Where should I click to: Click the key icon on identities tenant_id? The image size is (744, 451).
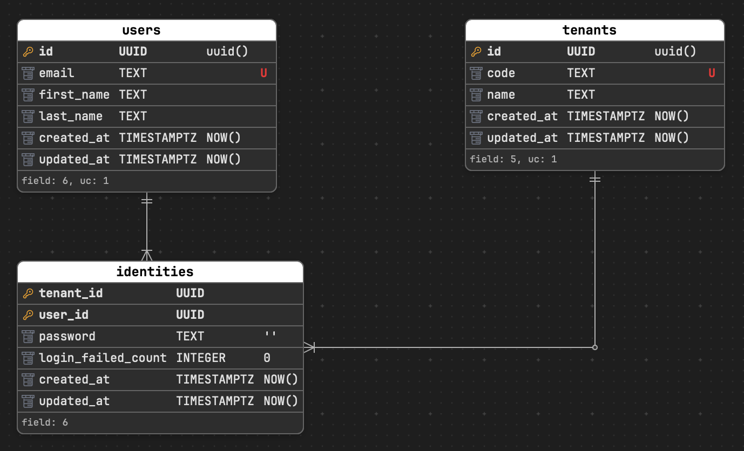pyautogui.click(x=28, y=293)
